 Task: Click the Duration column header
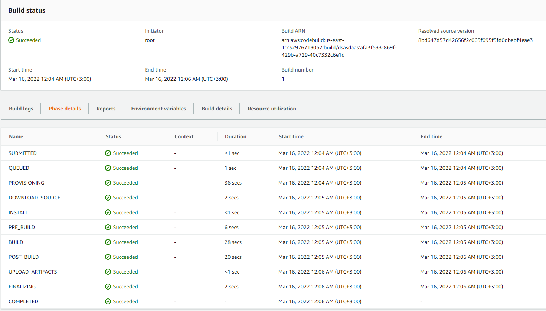tap(236, 136)
